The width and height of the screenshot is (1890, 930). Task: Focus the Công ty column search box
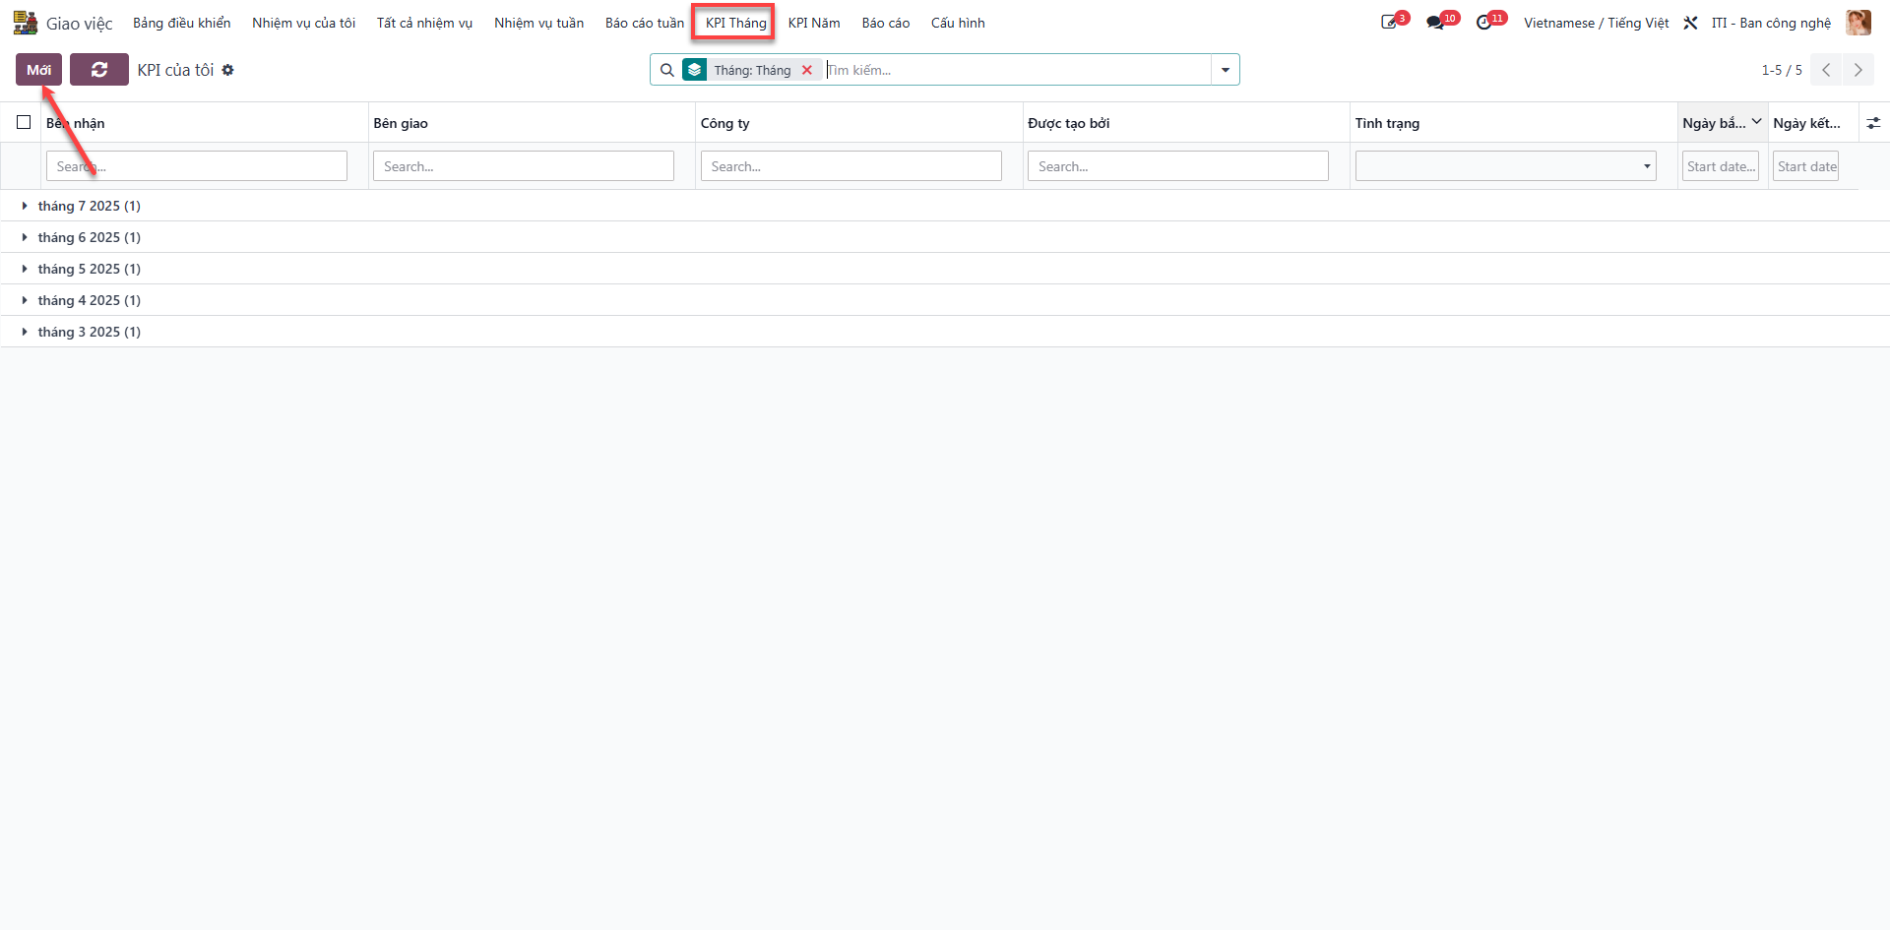point(850,166)
